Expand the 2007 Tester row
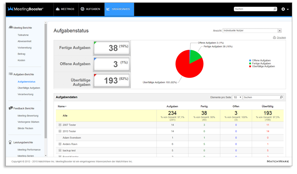This screenshot has height=174, width=297. pos(60,125)
